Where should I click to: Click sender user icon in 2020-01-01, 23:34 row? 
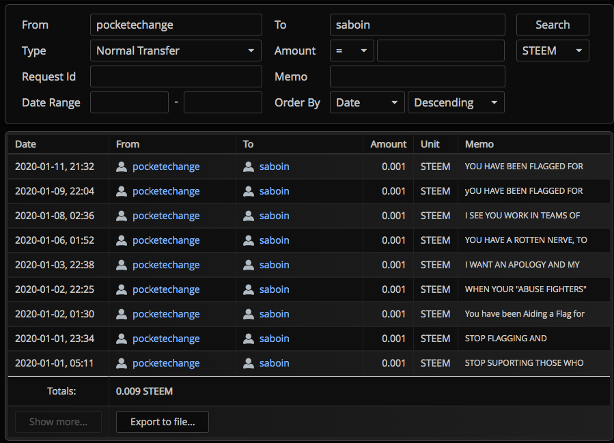(122, 339)
